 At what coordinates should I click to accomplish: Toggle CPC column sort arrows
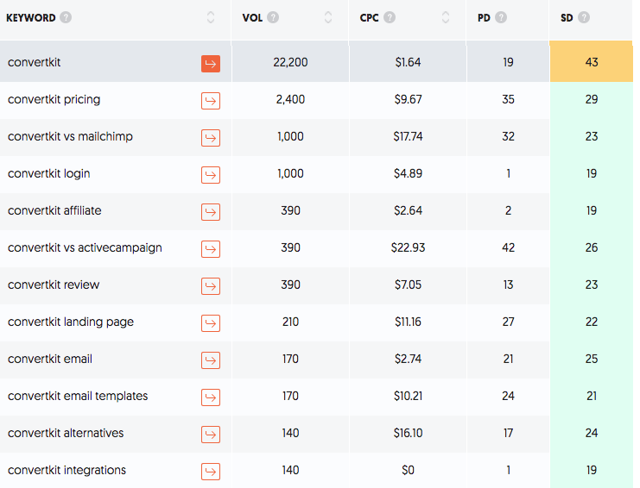point(446,18)
